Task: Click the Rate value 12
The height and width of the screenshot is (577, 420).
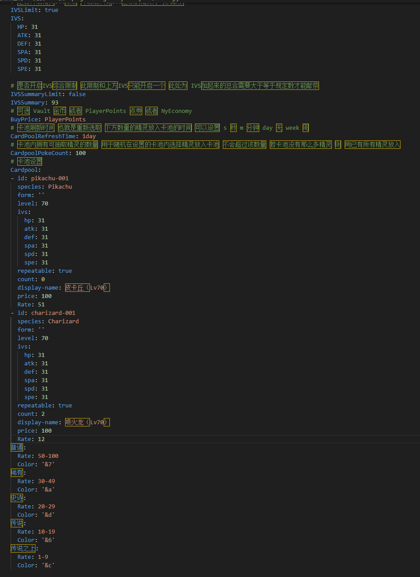Action: tap(41, 439)
